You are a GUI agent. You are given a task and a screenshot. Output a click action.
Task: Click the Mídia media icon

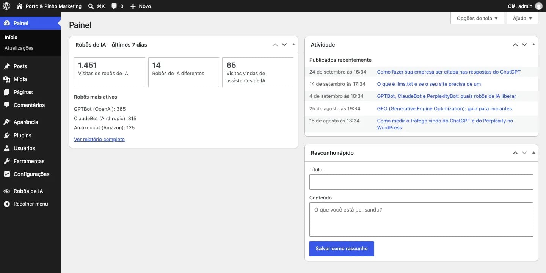[7, 79]
